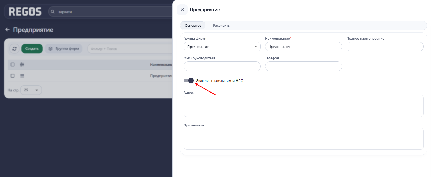The width and height of the screenshot is (432, 177).
Task: Click the layers icon on Группа фирм button
Action: (x=50, y=49)
